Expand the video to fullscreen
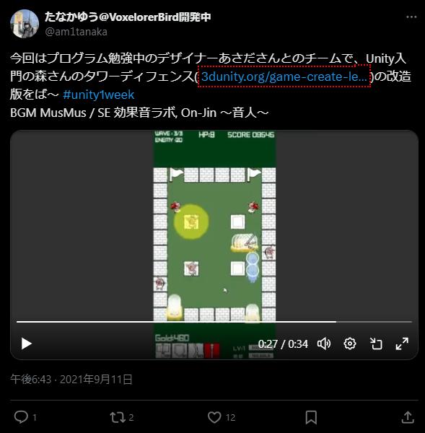The width and height of the screenshot is (425, 433). 402,344
